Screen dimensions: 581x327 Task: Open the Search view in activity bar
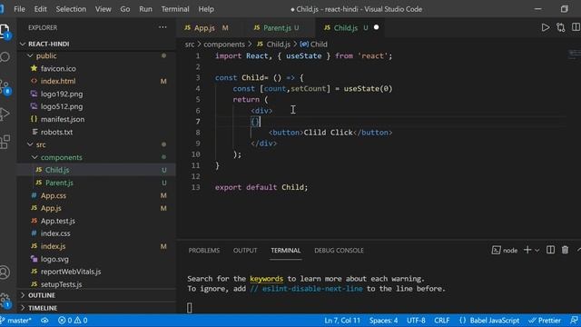coord(5,57)
